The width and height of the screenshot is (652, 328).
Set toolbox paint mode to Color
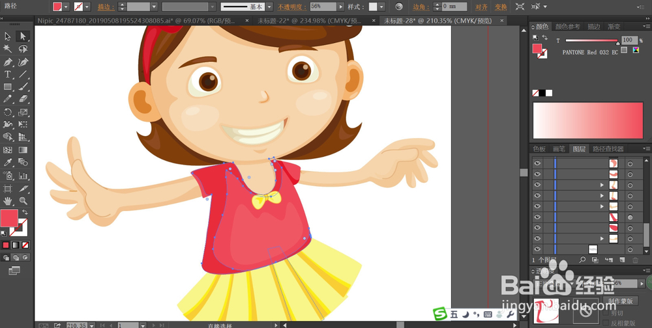(x=6, y=245)
